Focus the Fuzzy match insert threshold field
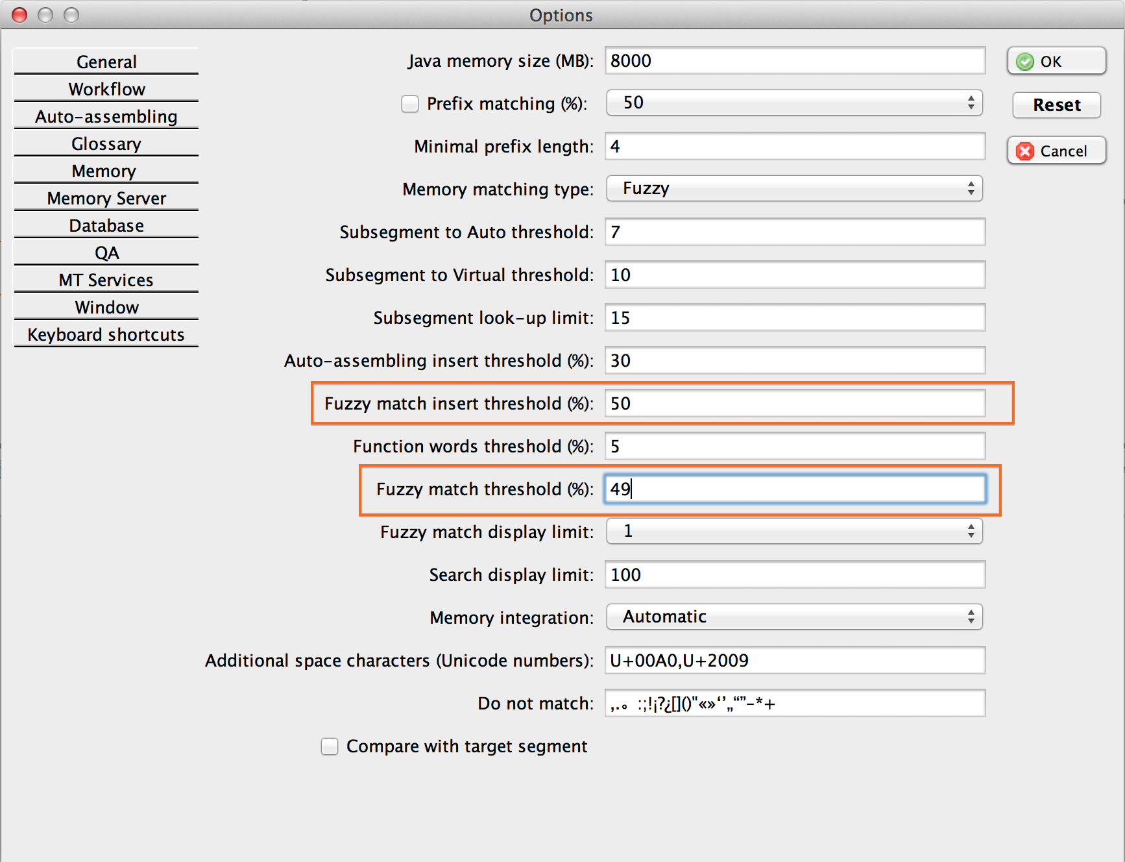The height and width of the screenshot is (862, 1125). pyautogui.click(x=794, y=404)
